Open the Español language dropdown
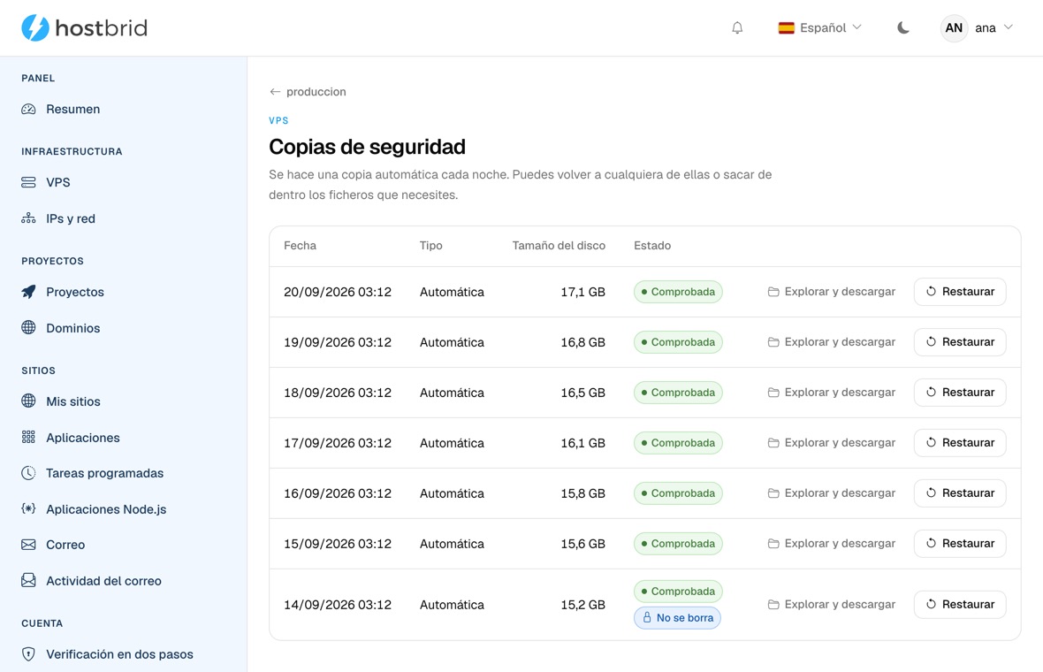The height and width of the screenshot is (672, 1043). click(819, 28)
